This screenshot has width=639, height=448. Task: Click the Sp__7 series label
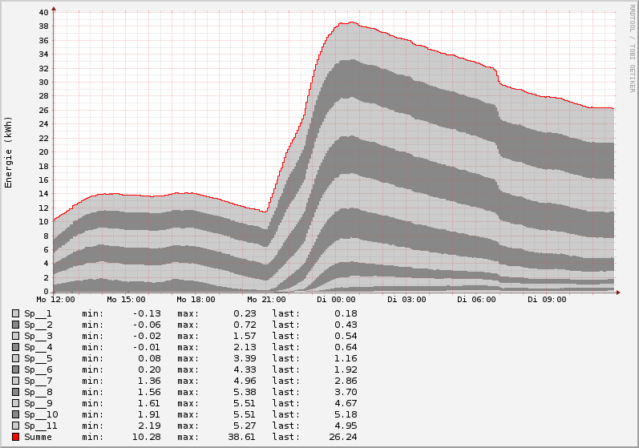[x=38, y=381]
